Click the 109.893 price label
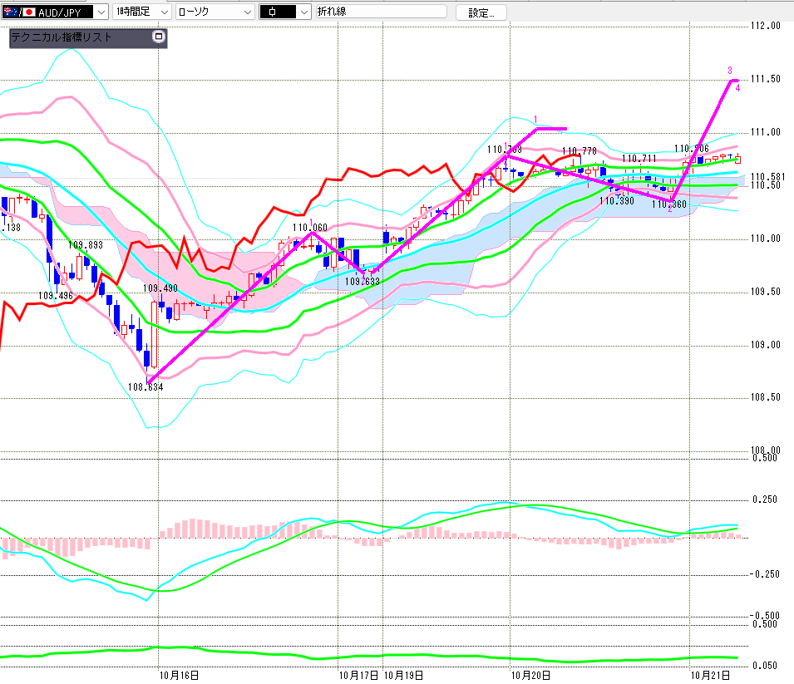 coord(86,245)
